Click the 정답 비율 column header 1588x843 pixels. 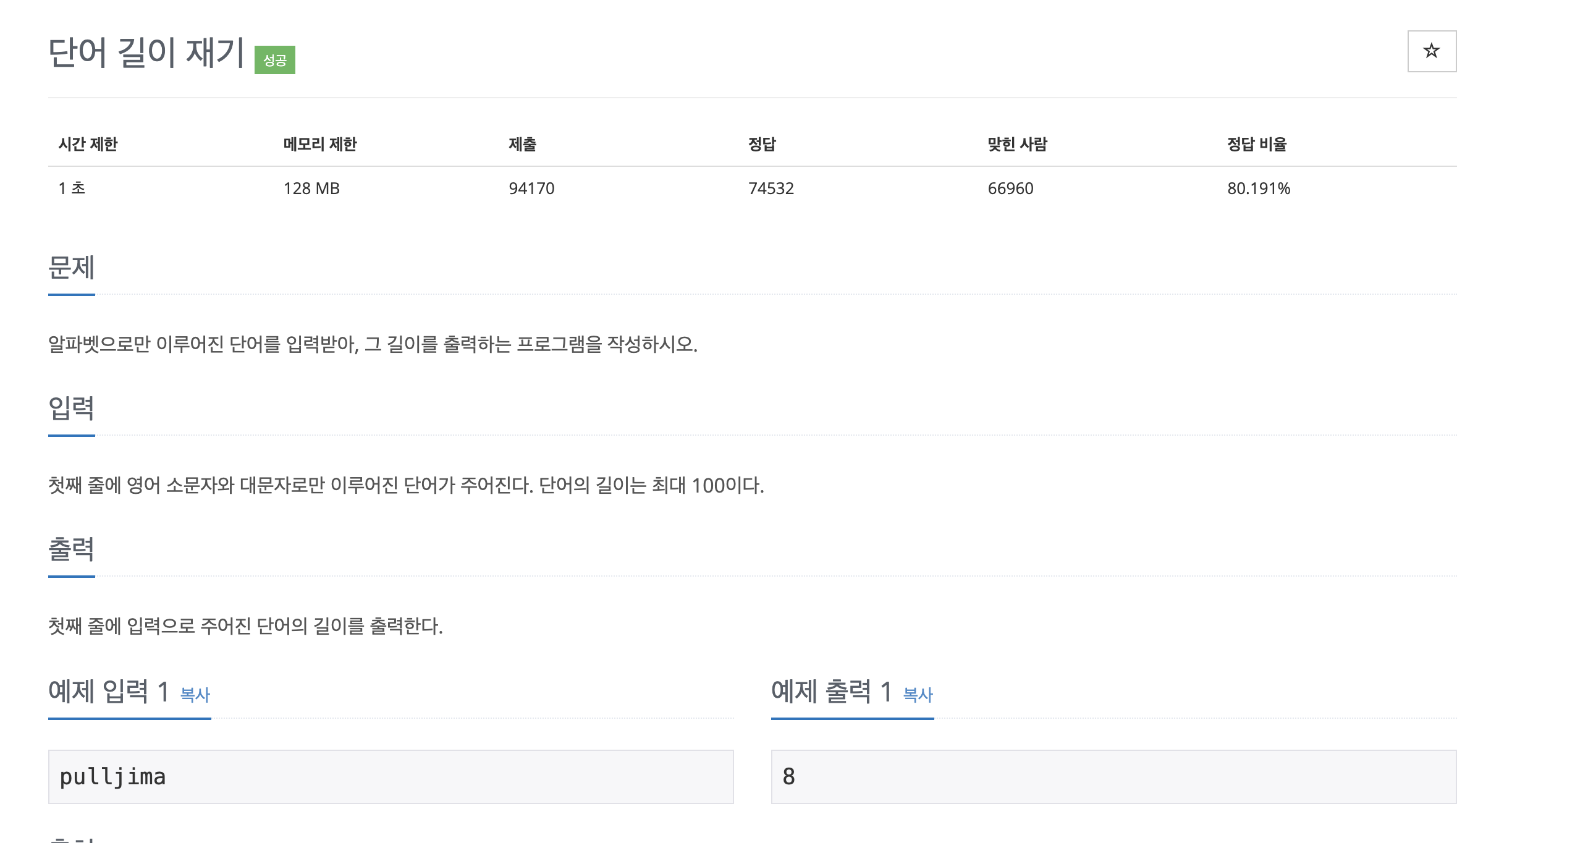pos(1257,144)
